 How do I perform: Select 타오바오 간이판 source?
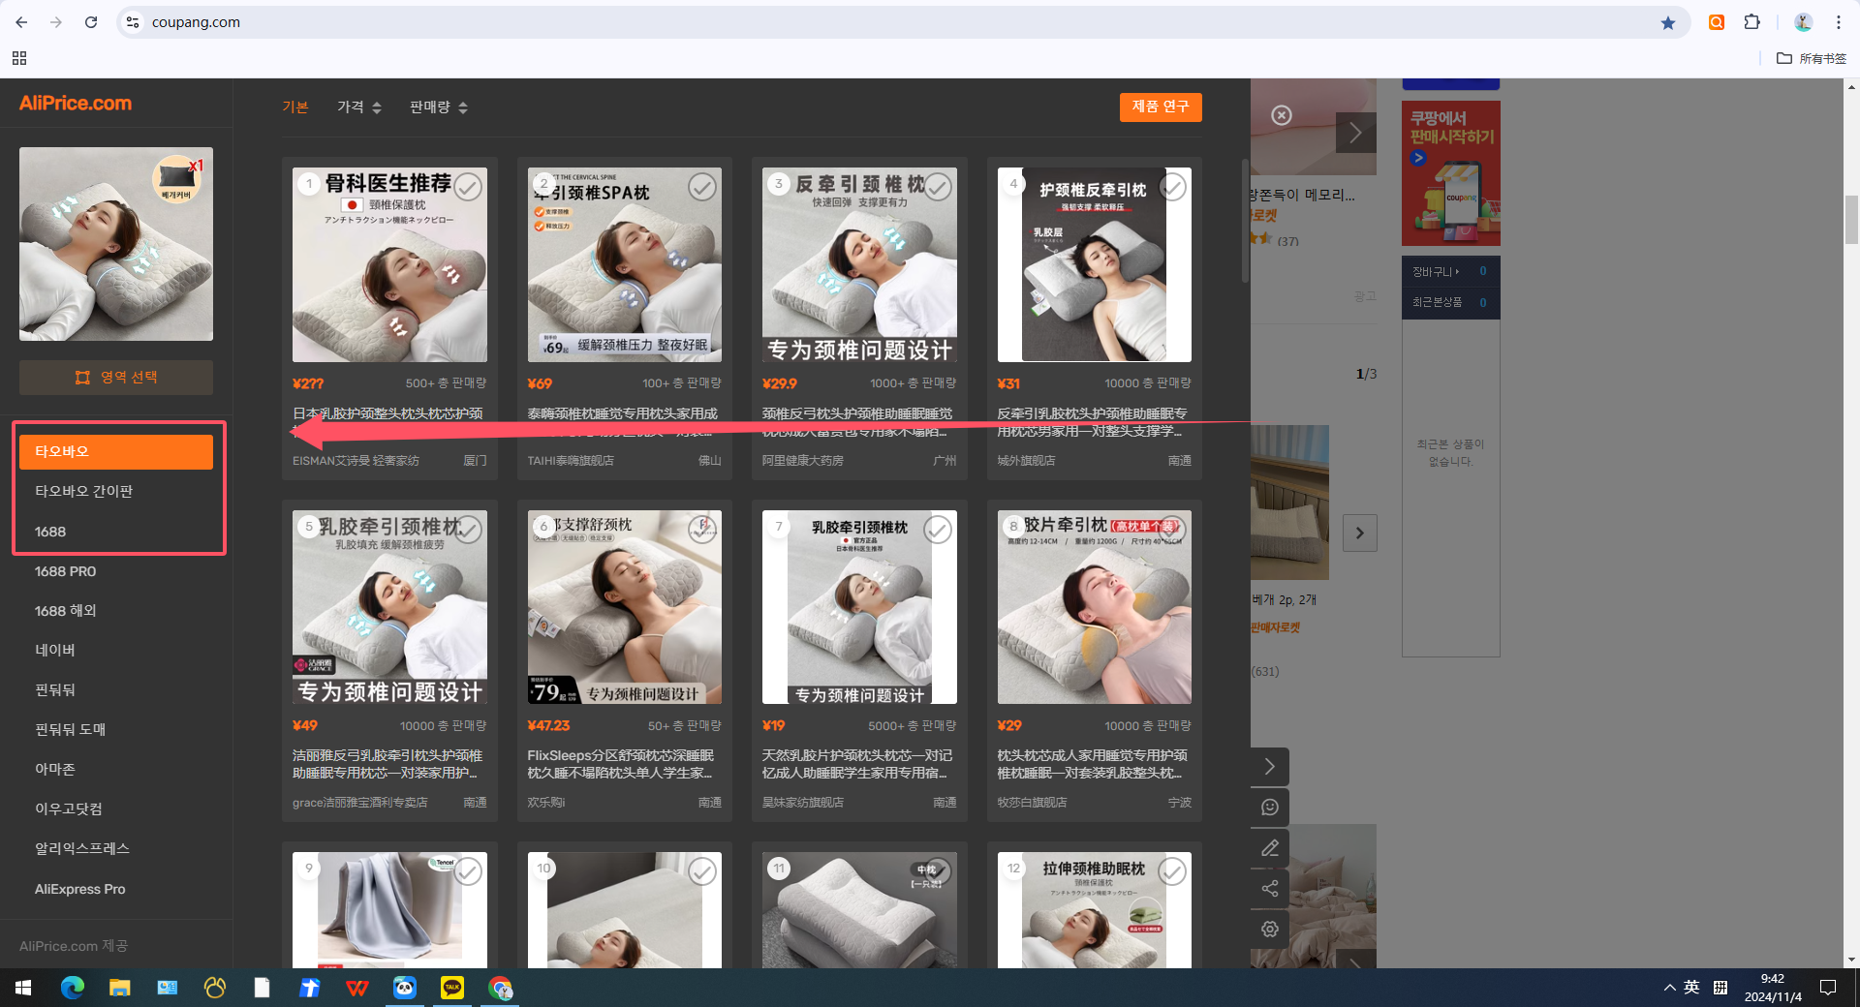pyautogui.click(x=116, y=491)
